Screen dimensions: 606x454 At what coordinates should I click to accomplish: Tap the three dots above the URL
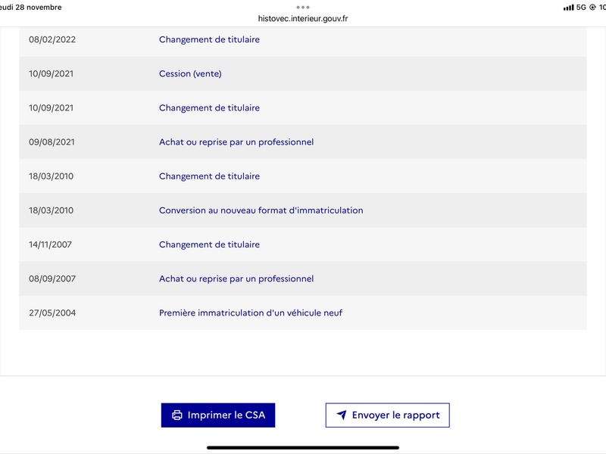point(302,8)
